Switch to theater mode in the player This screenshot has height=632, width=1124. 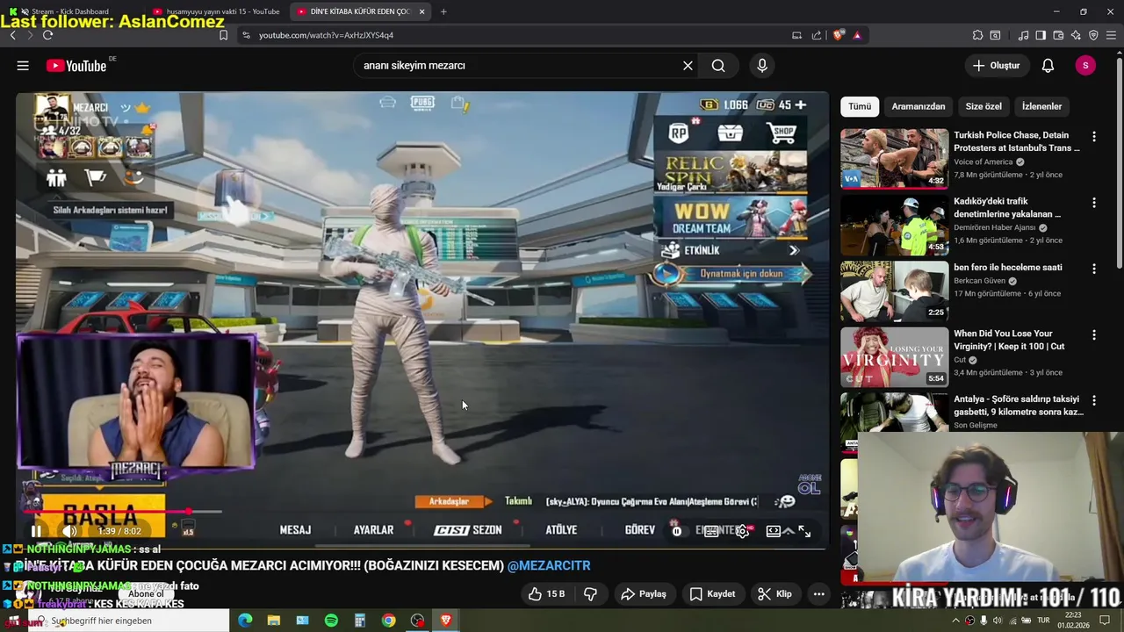pyautogui.click(x=774, y=531)
